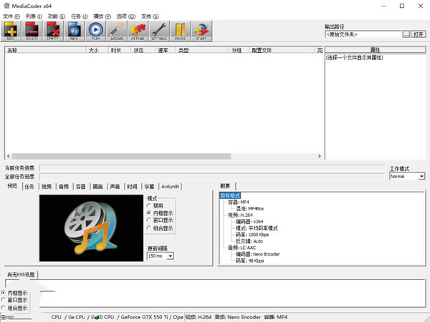Click the ... browse output path button
430x322 pixels.
click(x=406, y=34)
